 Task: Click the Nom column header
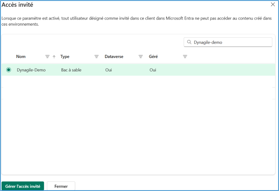pos(21,57)
